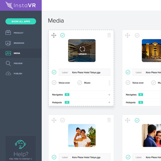Toggle label checkmark on fourth card
161x161 pixels.
point(128,157)
